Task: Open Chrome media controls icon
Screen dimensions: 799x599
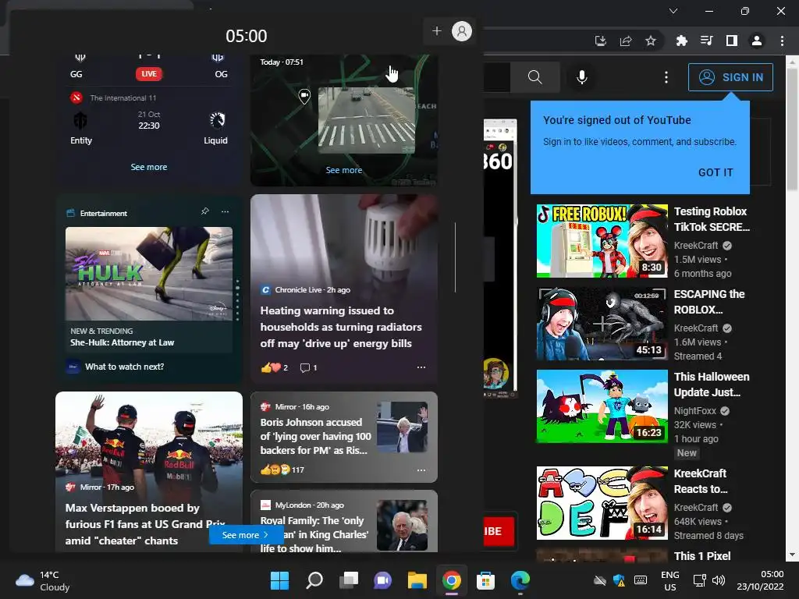Action: click(706, 41)
